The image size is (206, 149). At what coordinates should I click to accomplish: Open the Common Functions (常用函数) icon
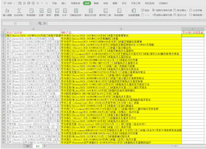32,11
